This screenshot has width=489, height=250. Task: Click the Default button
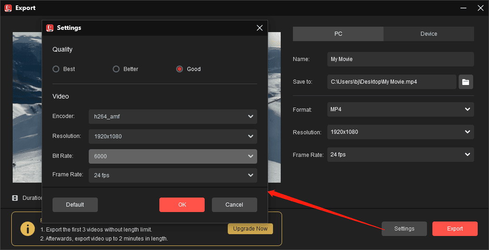(75, 205)
